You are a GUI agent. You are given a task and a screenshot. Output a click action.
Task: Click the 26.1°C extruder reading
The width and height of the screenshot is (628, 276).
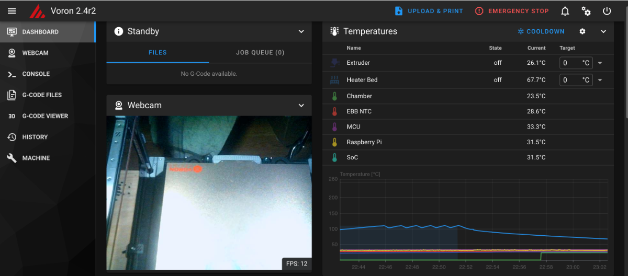pyautogui.click(x=536, y=63)
